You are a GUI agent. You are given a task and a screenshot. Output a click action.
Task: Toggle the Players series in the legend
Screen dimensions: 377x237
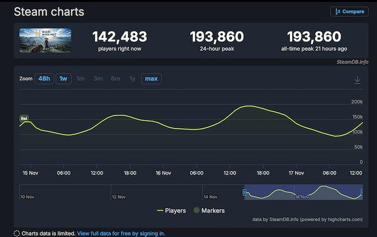(172, 210)
